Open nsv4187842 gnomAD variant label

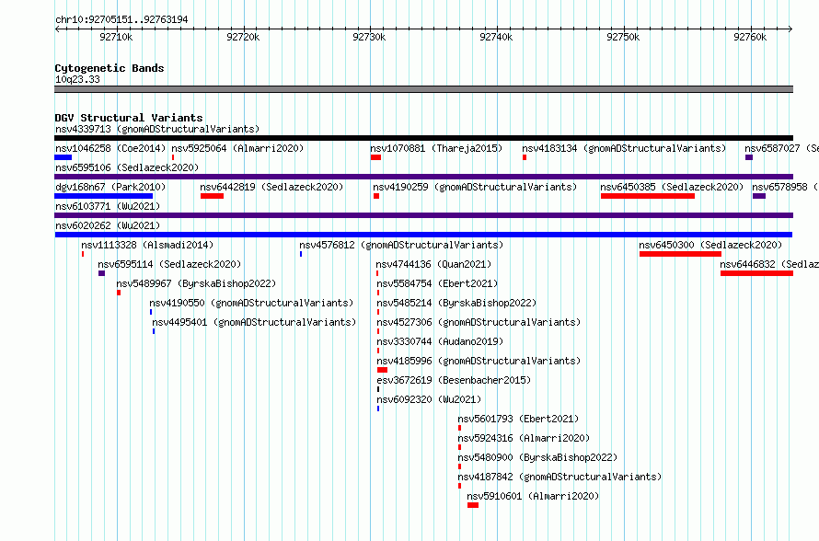pos(559,477)
